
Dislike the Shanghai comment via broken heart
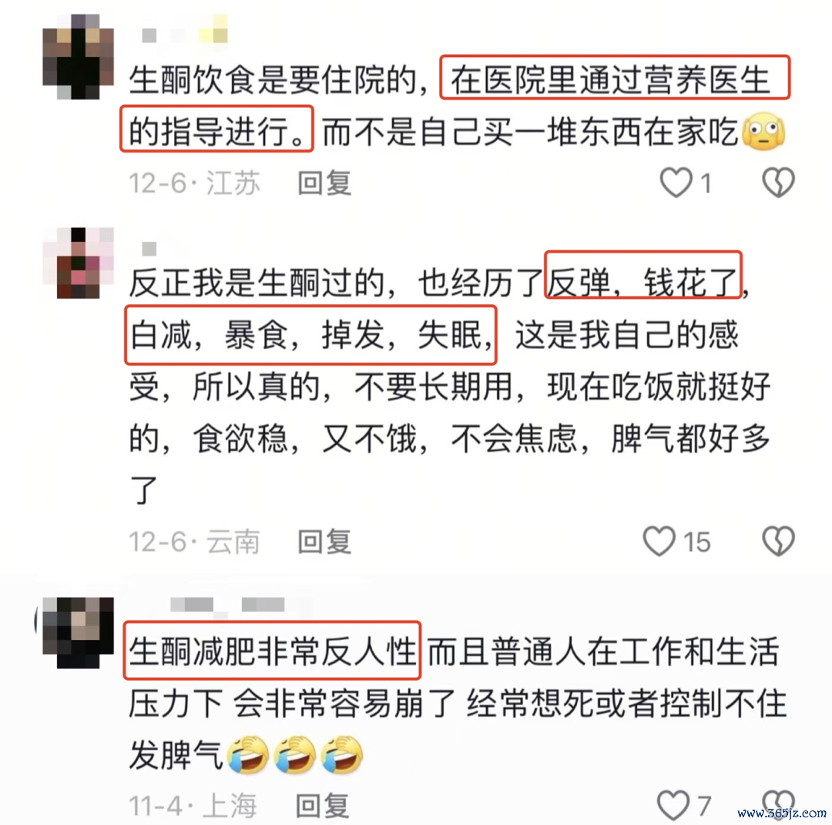[x=778, y=804]
